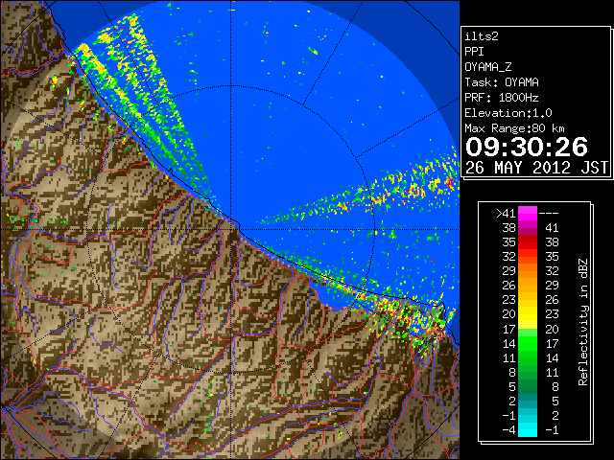Click the cyan bottom swatch of colorbar
Image resolution: width=614 pixels, height=460 pixels.
(x=528, y=429)
